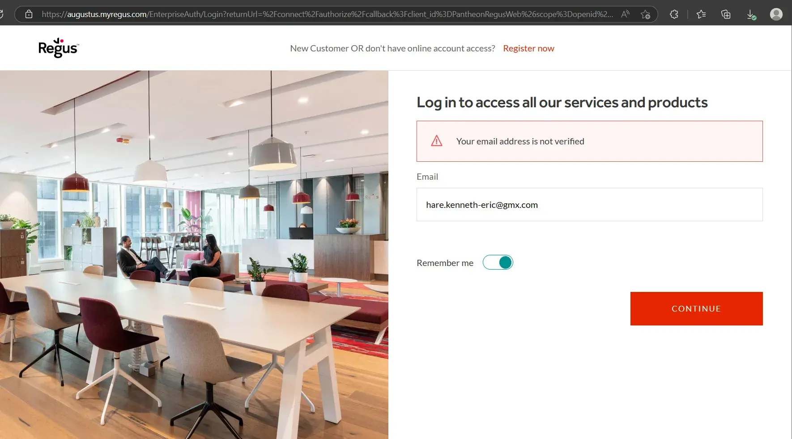This screenshot has width=792, height=439.
Task: Open the browser Extensions puzzle icon
Action: 674,14
